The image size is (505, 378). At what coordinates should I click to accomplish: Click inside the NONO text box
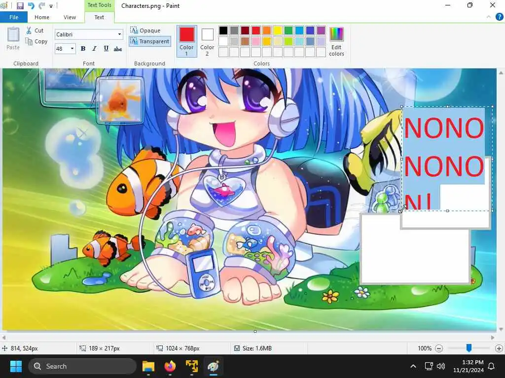point(447,158)
